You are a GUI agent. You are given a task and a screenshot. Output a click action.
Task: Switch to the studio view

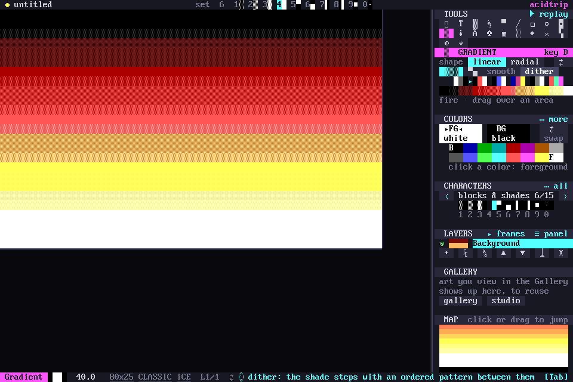506,300
